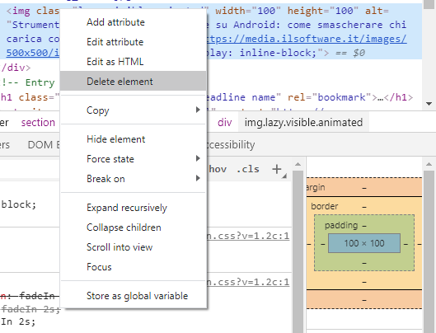Click the DOM tree scrollbar down arrow

point(429,104)
